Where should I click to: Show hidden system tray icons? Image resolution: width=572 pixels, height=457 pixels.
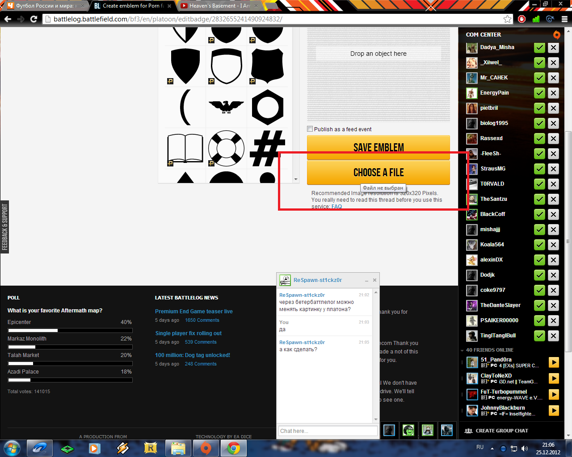(x=492, y=449)
